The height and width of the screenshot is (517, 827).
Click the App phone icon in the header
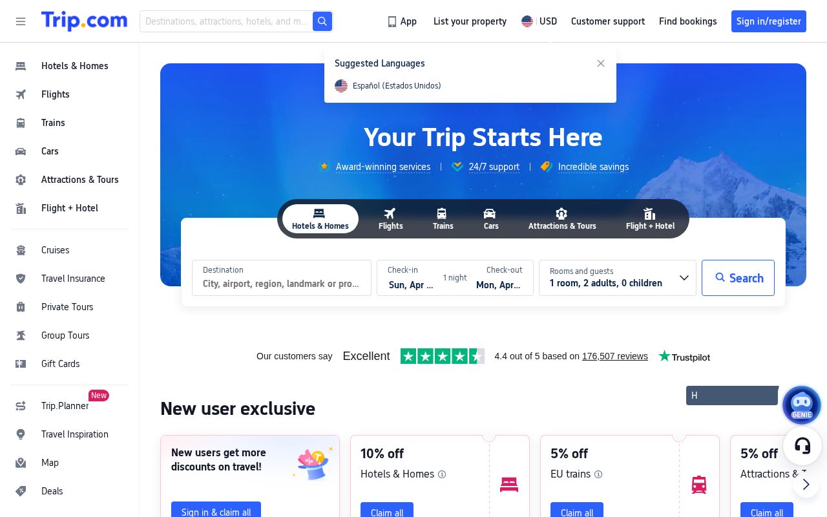point(392,21)
